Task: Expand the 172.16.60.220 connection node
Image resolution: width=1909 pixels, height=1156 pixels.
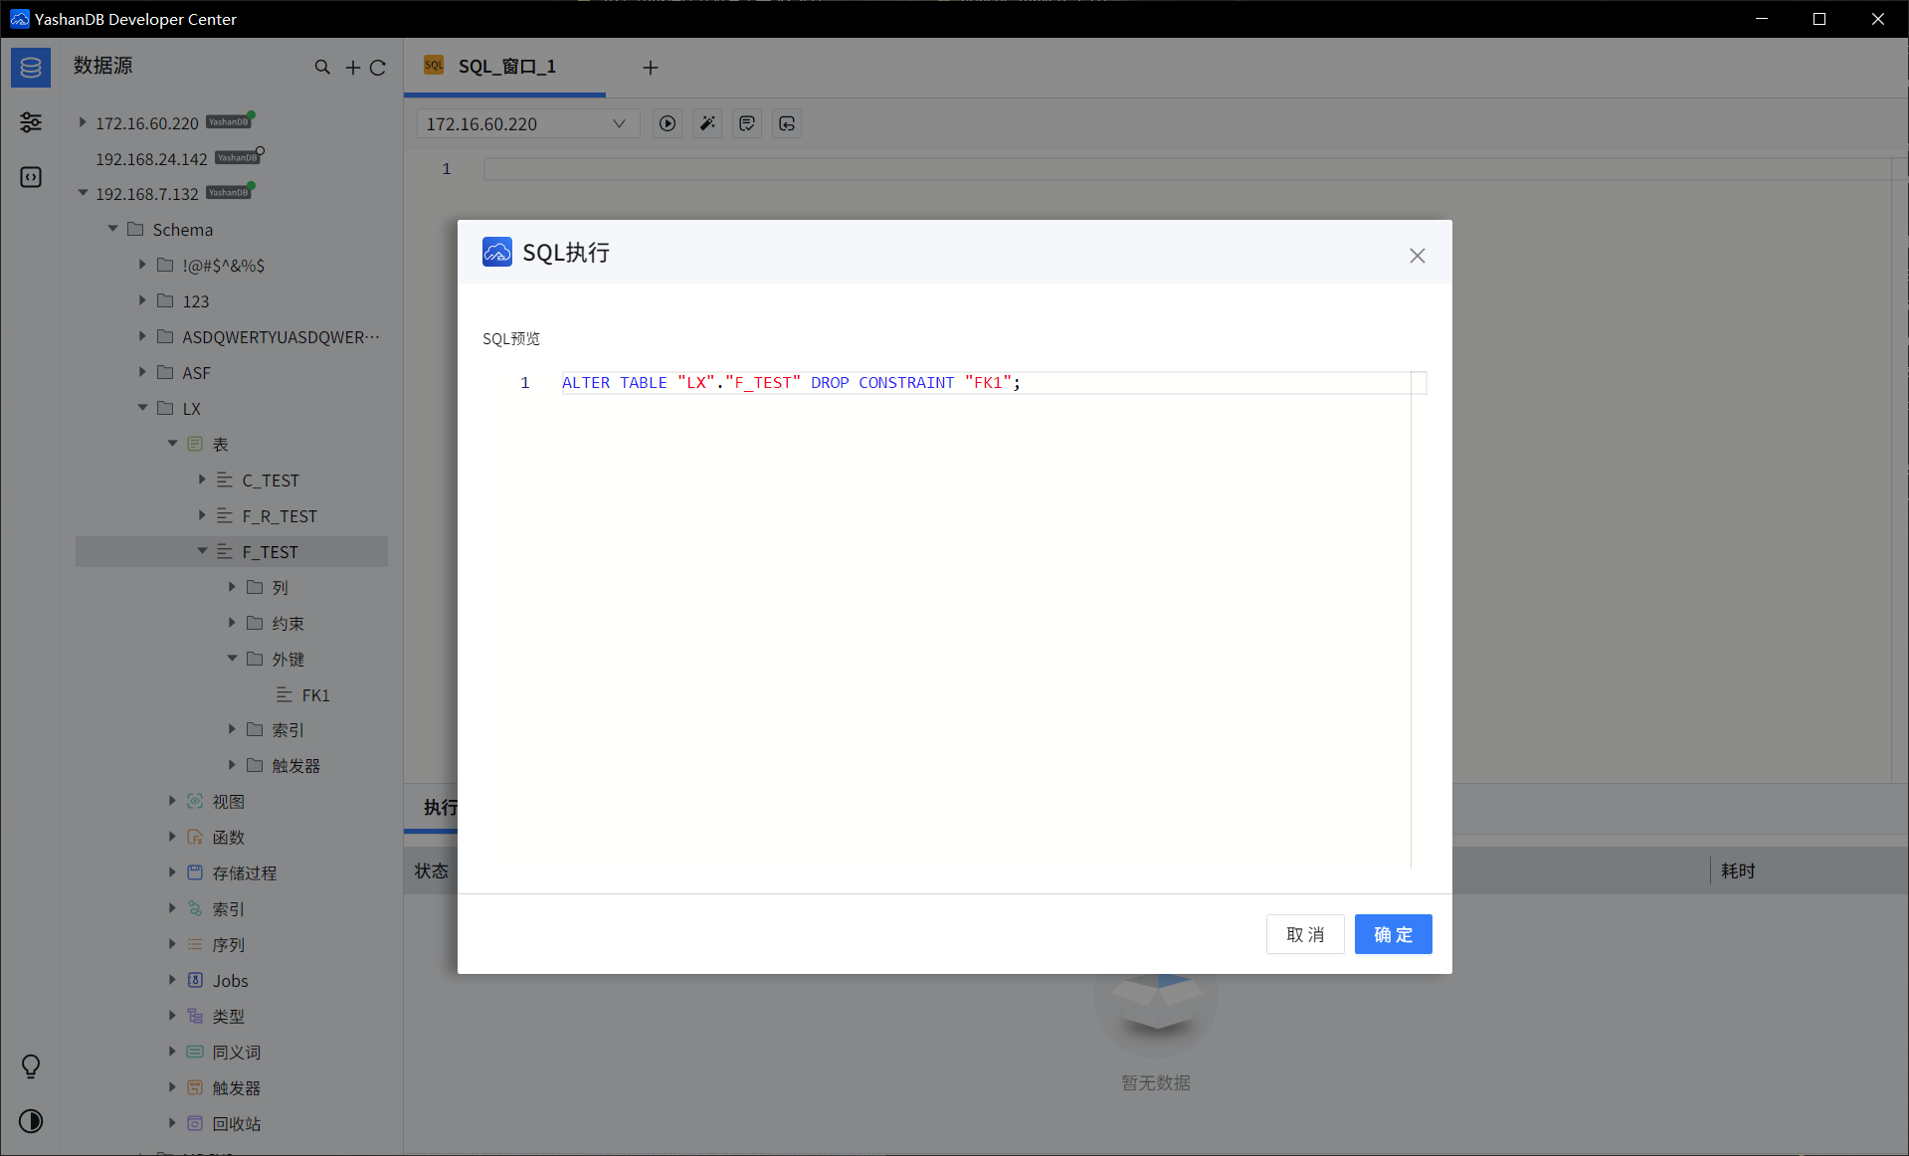Action: 83,122
